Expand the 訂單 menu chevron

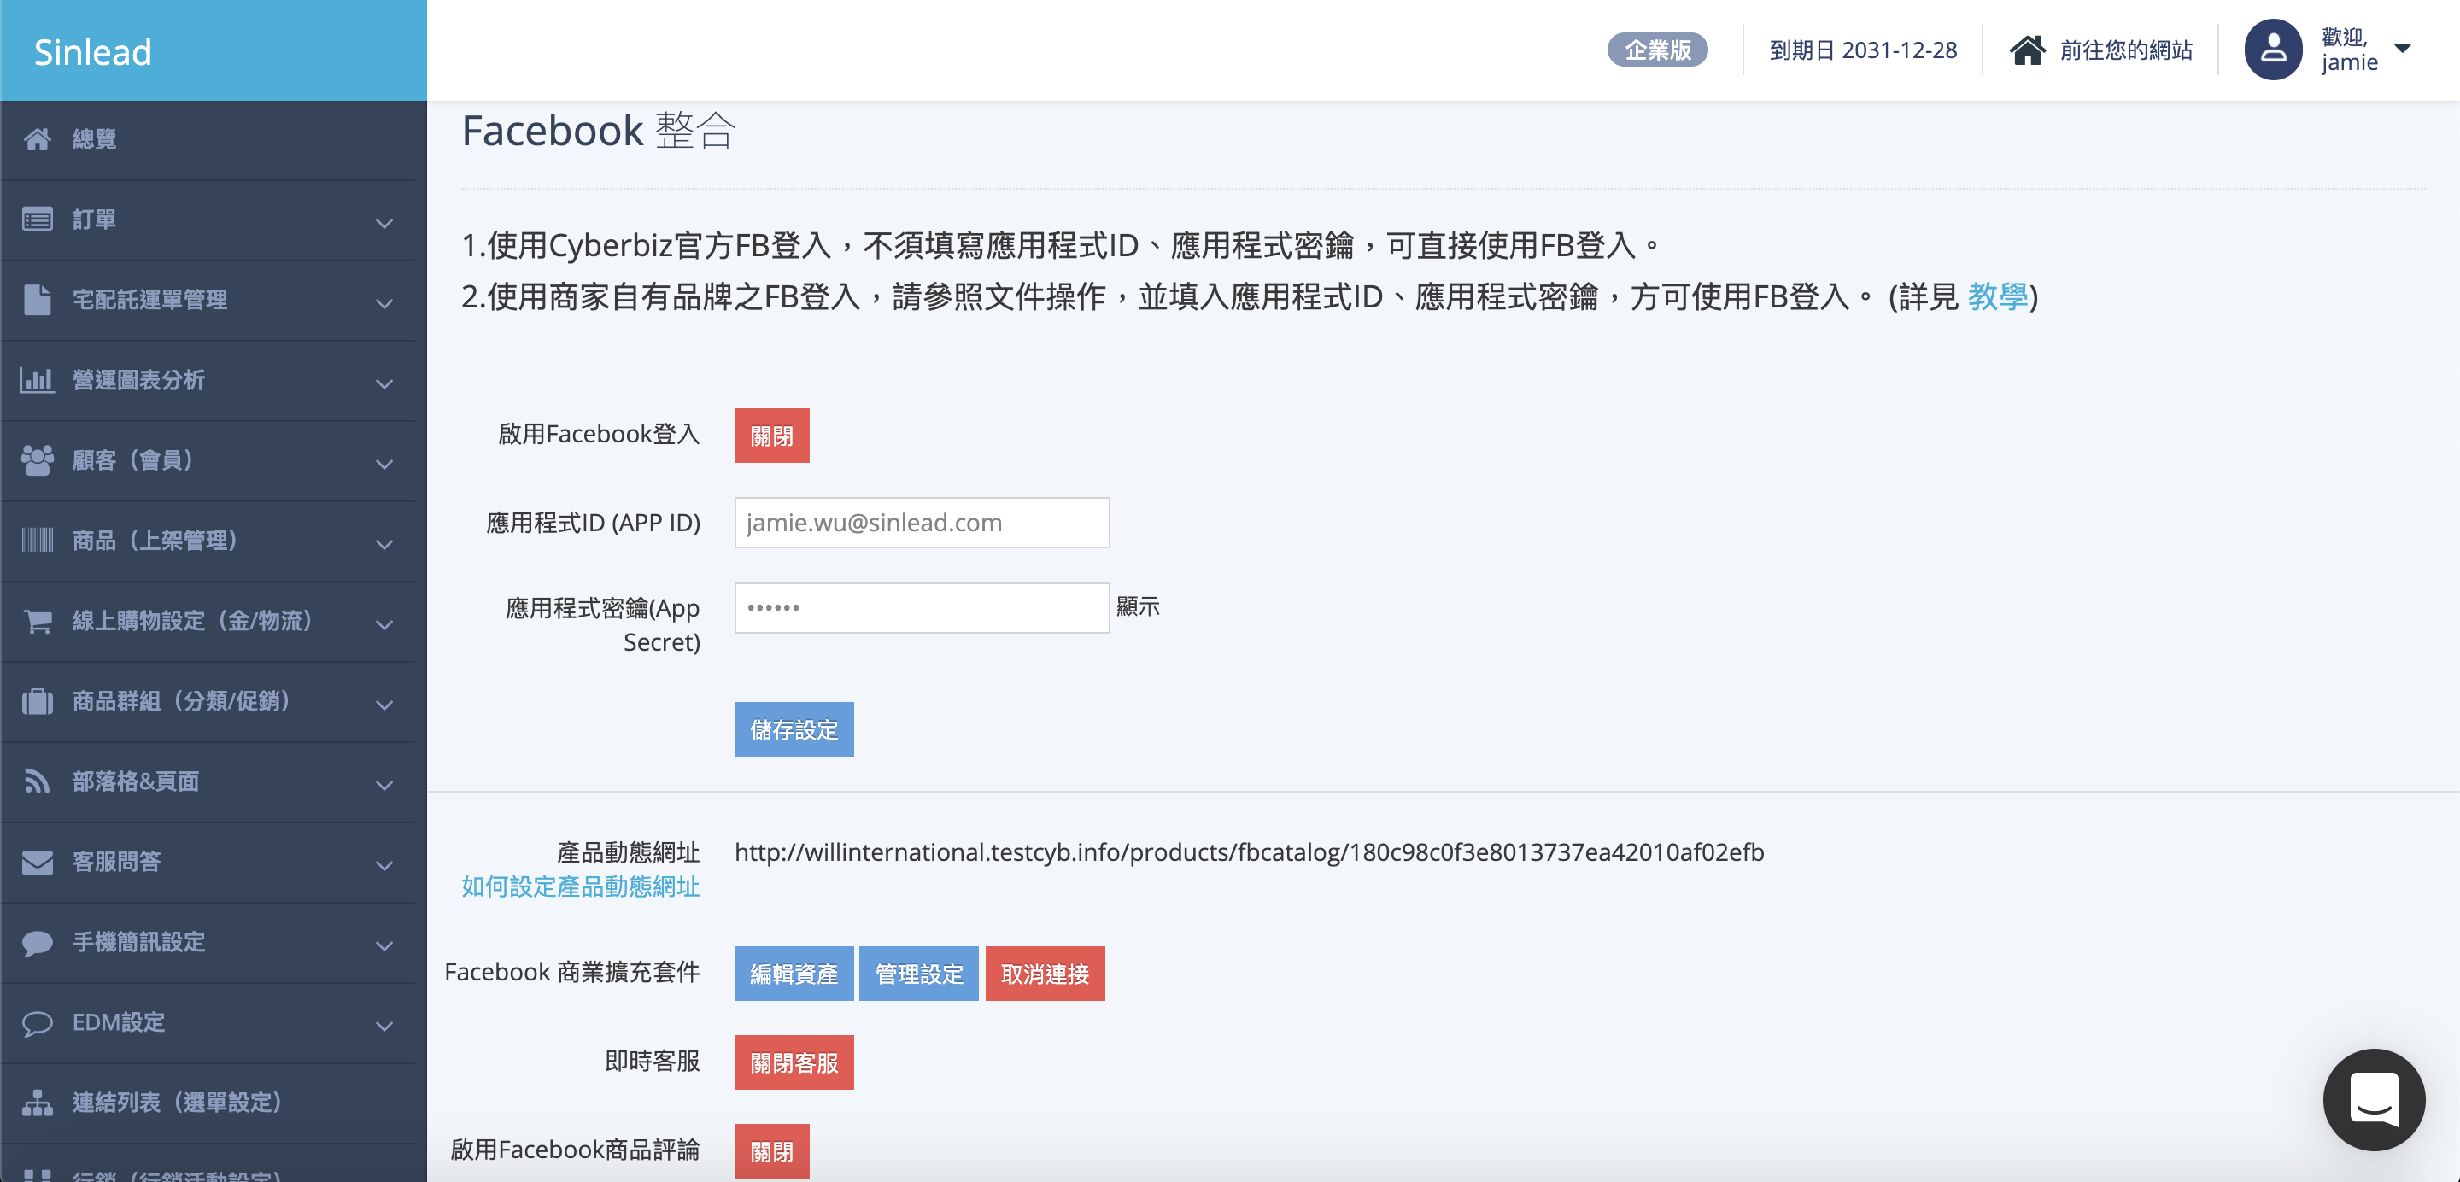click(x=384, y=224)
